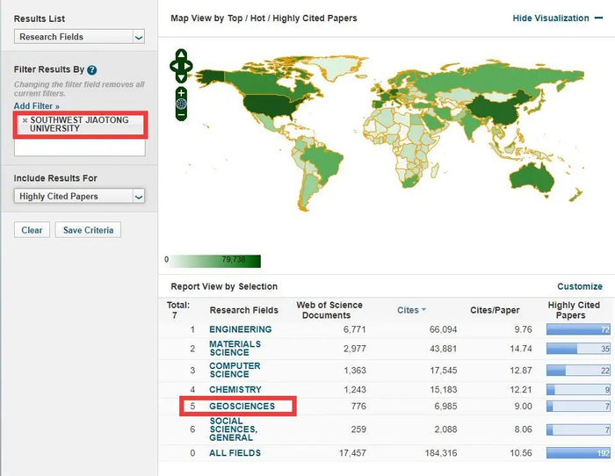Remove the Southwest Jiaotong University filter
This screenshot has height=476, width=615.
point(25,120)
